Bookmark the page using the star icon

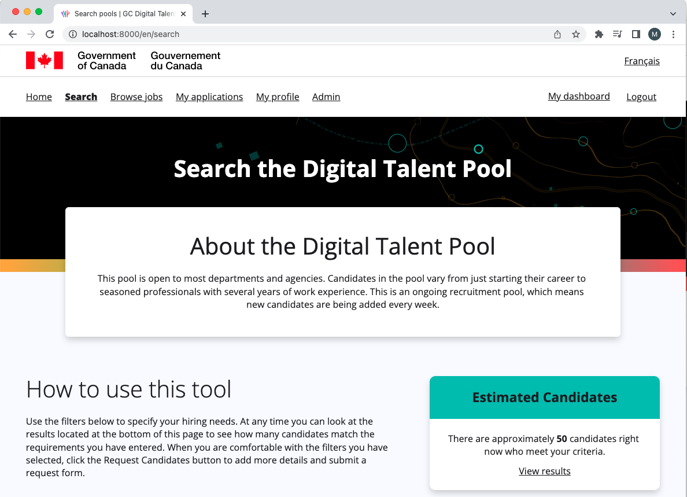coord(576,34)
